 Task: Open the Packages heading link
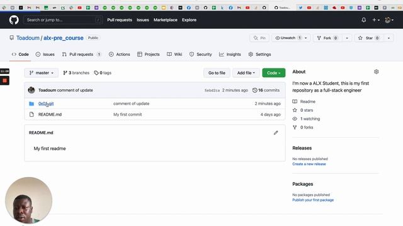(x=302, y=184)
